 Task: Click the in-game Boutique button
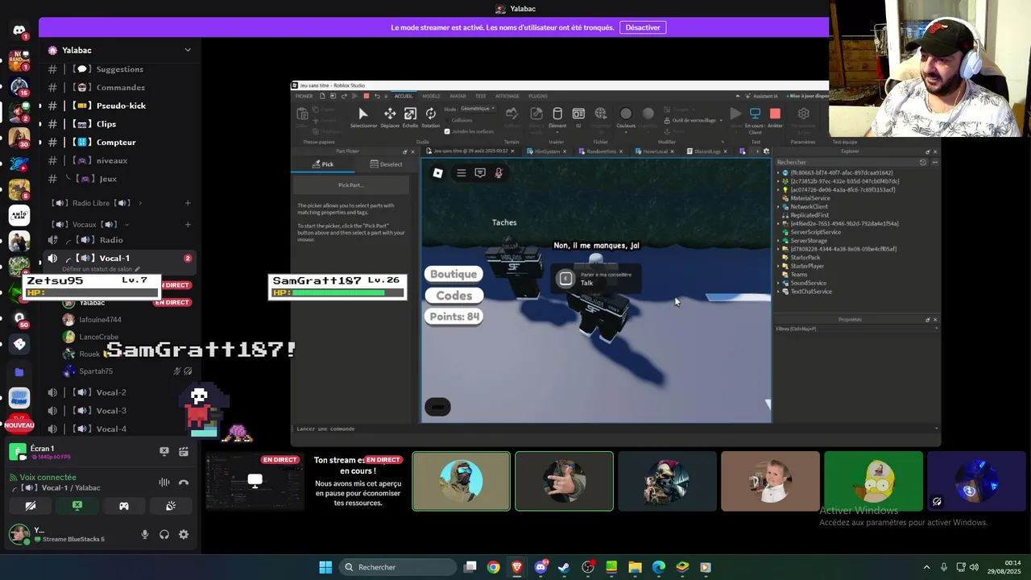pyautogui.click(x=453, y=274)
